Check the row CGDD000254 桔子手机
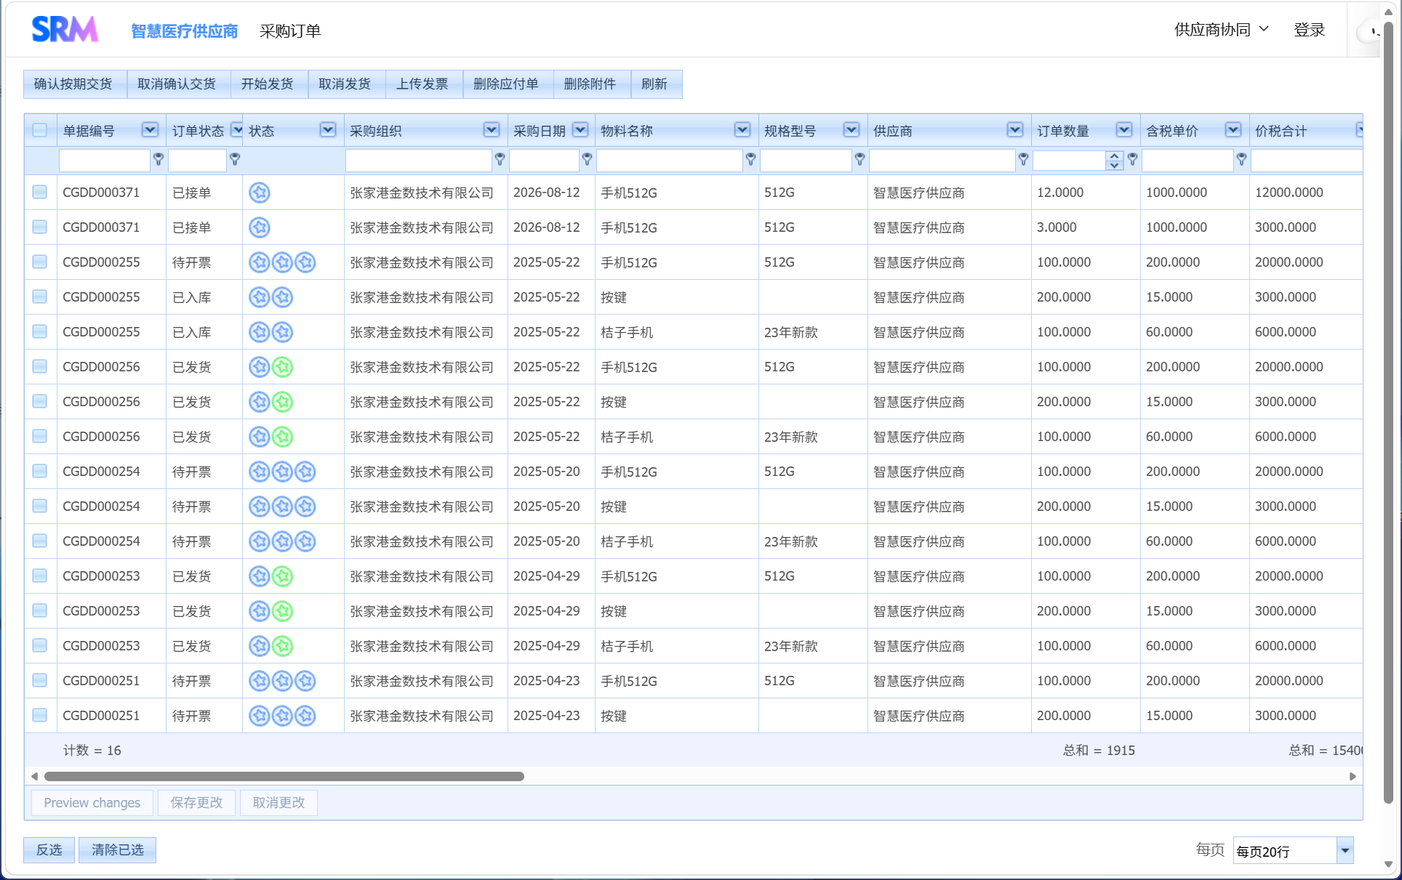 coord(40,541)
